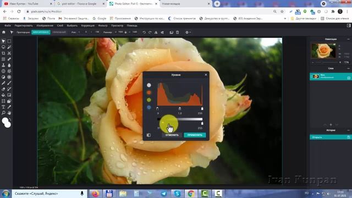Toggle the size aspect ratio lock
Screen dimensions: 352x198
tap(125, 32)
